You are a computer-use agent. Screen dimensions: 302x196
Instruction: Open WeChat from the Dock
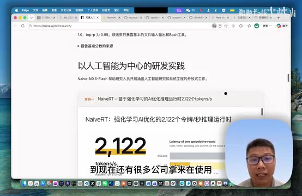coord(105,183)
